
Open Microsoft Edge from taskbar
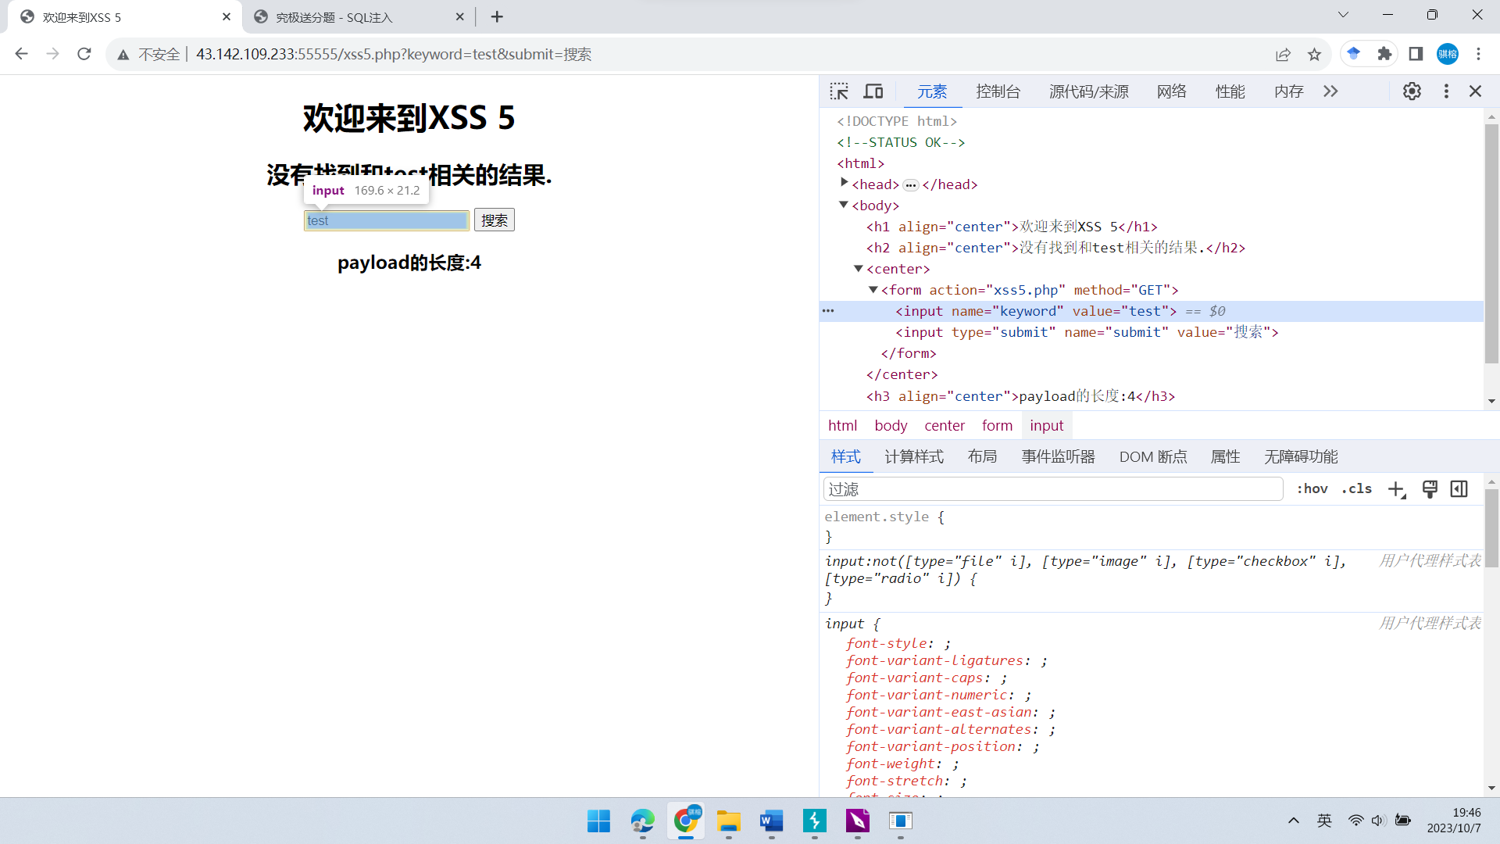pos(642,821)
